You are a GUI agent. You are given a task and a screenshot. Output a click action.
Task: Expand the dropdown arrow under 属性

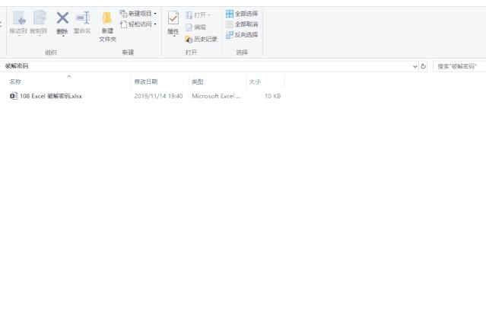pyautogui.click(x=174, y=37)
